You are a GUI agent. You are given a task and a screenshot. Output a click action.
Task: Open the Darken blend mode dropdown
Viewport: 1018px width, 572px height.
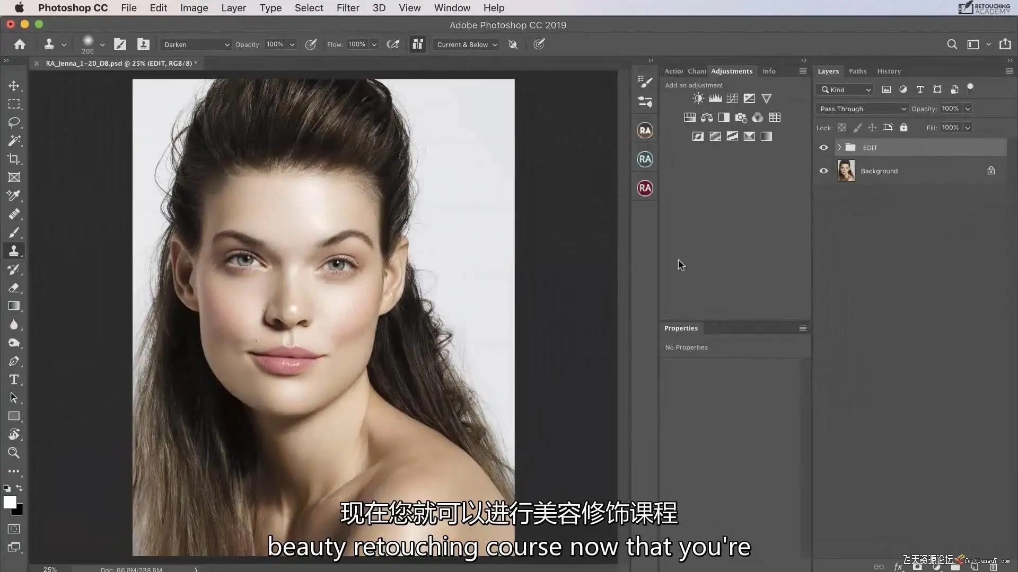tap(196, 45)
